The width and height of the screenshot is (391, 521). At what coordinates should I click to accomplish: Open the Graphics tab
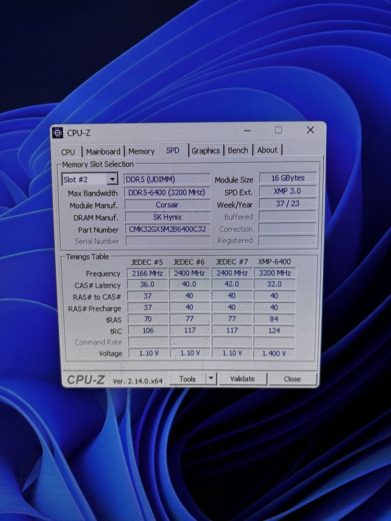click(205, 151)
